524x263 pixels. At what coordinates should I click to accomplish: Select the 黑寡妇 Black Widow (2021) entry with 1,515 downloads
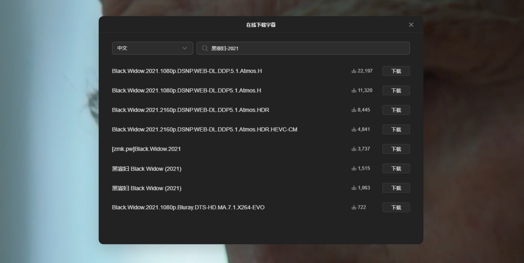[147, 168]
